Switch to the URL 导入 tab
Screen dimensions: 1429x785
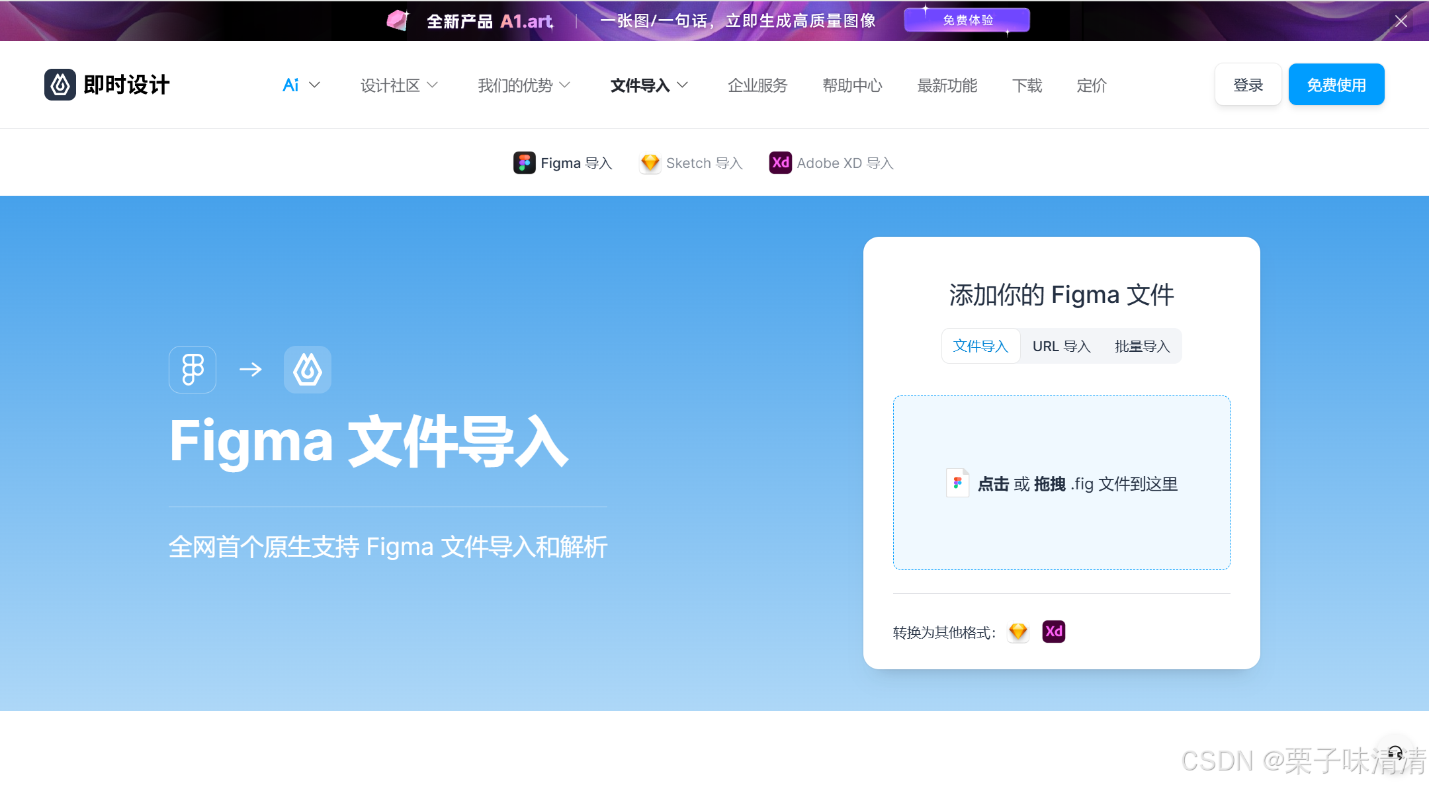point(1061,346)
